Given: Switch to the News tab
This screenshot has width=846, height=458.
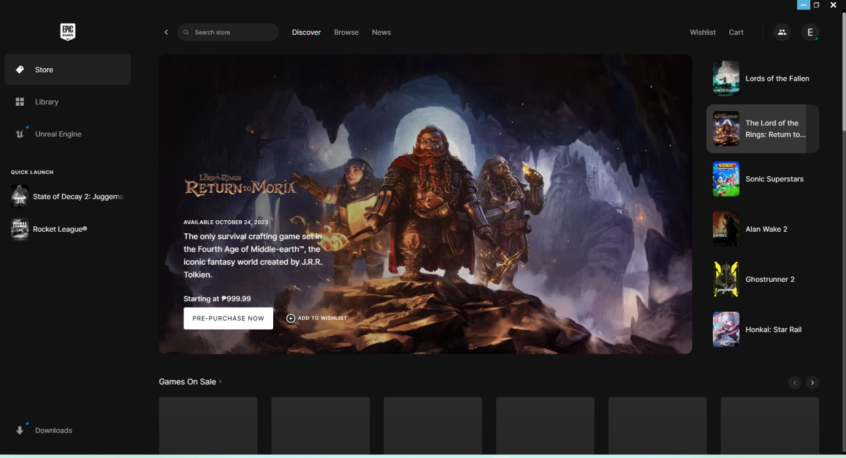Looking at the screenshot, I should click(x=381, y=32).
